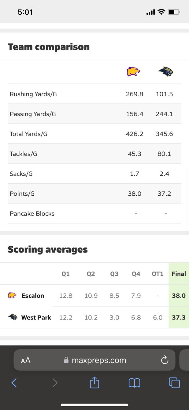Select the Q1 column header
189x410 pixels.
point(65,274)
